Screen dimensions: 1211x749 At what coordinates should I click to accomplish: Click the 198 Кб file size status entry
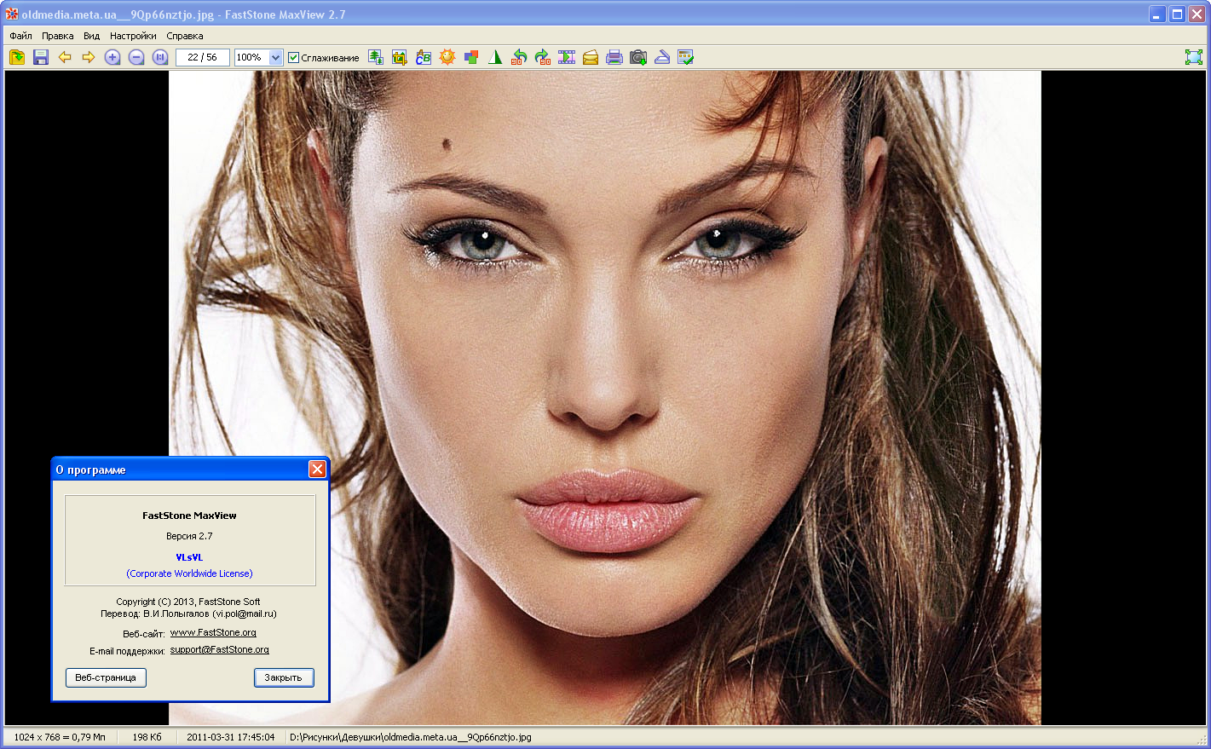(x=147, y=737)
